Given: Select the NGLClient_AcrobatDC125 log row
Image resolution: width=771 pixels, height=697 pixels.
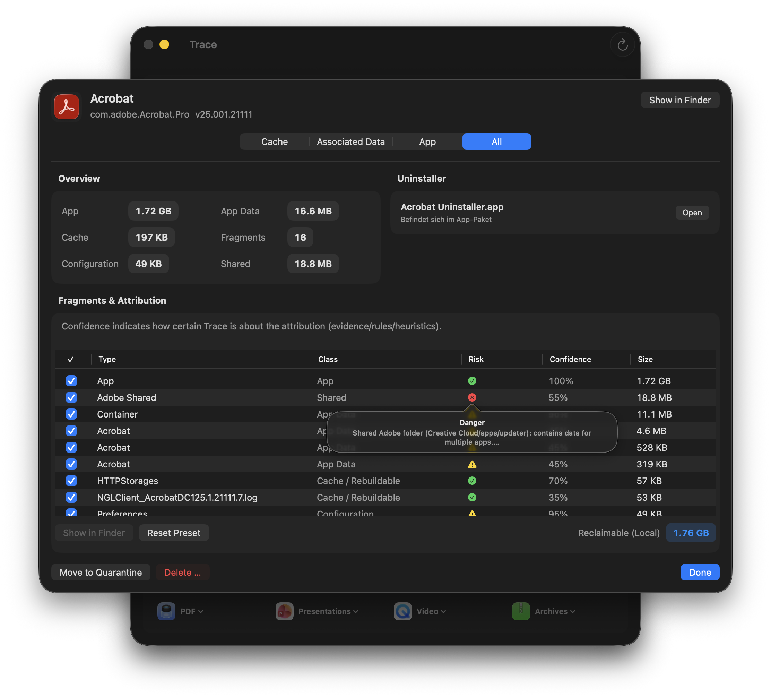Looking at the screenshot, I should (177, 497).
